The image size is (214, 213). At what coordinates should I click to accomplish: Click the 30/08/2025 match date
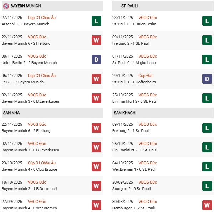click(x=123, y=202)
